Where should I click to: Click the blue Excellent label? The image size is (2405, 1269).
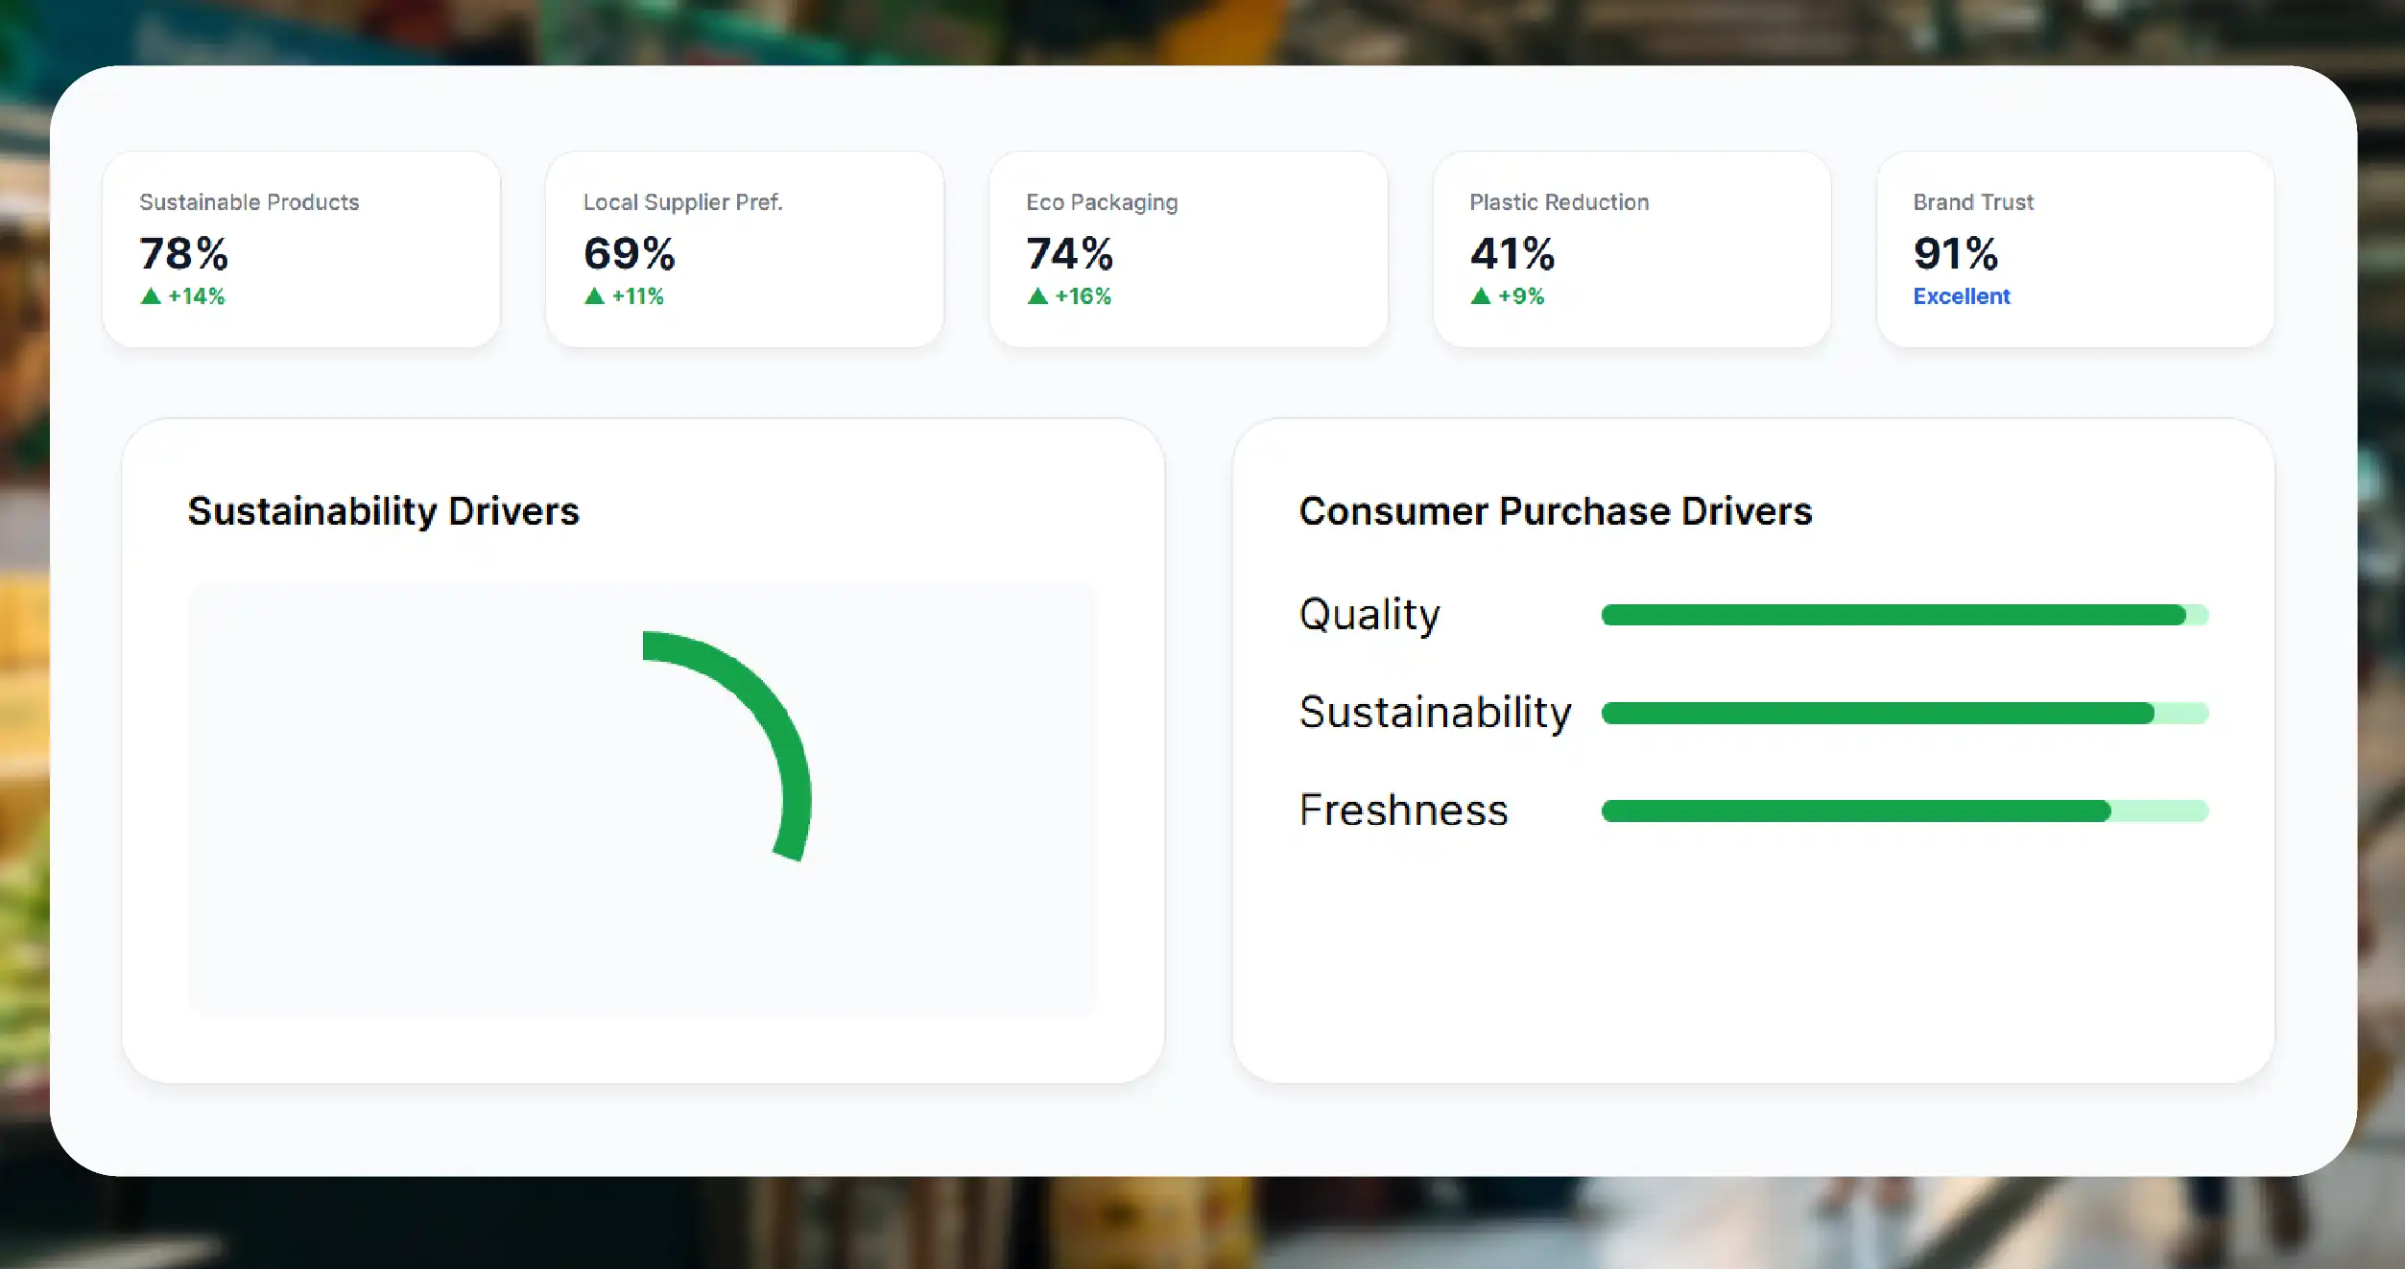pos(1961,296)
